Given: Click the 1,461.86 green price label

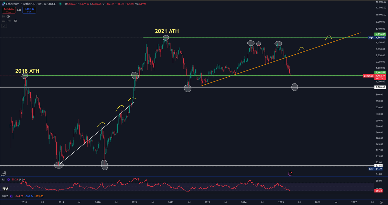Looking at the screenshot, I should [x=380, y=72].
